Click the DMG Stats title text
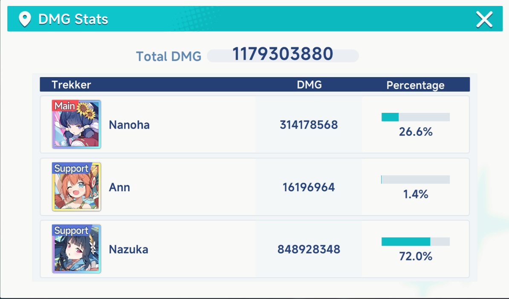Viewport: 509px width, 299px height. point(73,19)
